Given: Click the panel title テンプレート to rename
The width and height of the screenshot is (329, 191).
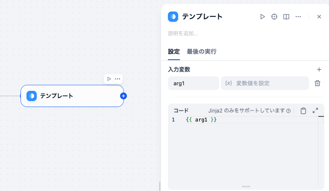Looking at the screenshot, I should (x=202, y=17).
